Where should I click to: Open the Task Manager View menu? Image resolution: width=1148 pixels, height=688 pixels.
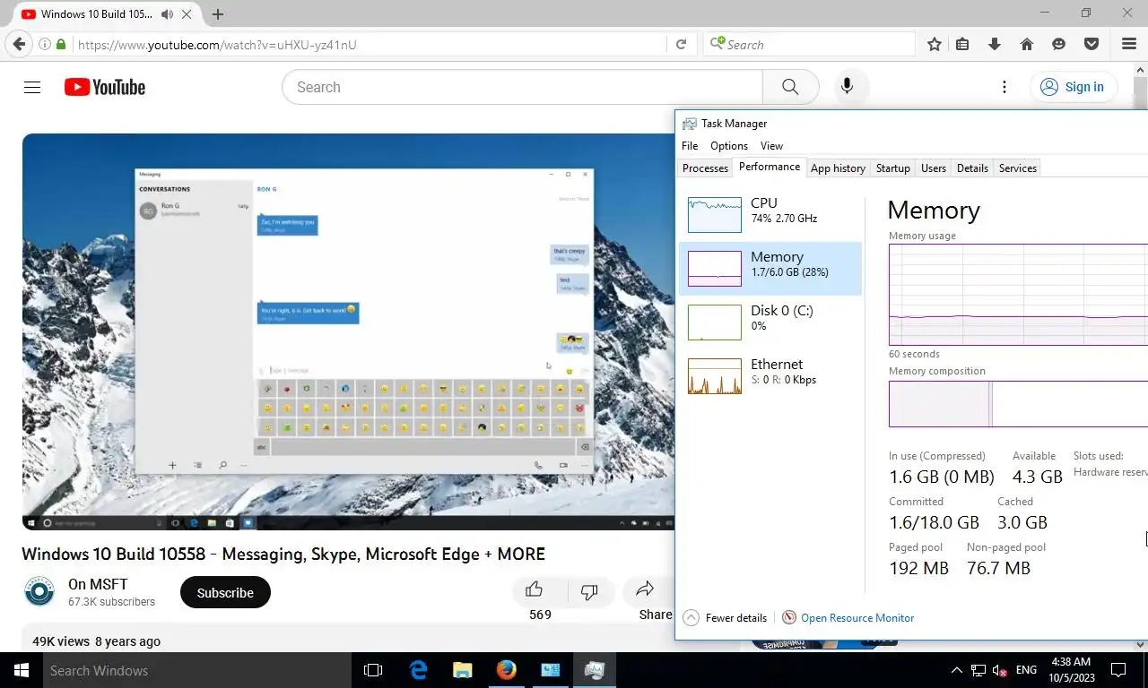(771, 145)
